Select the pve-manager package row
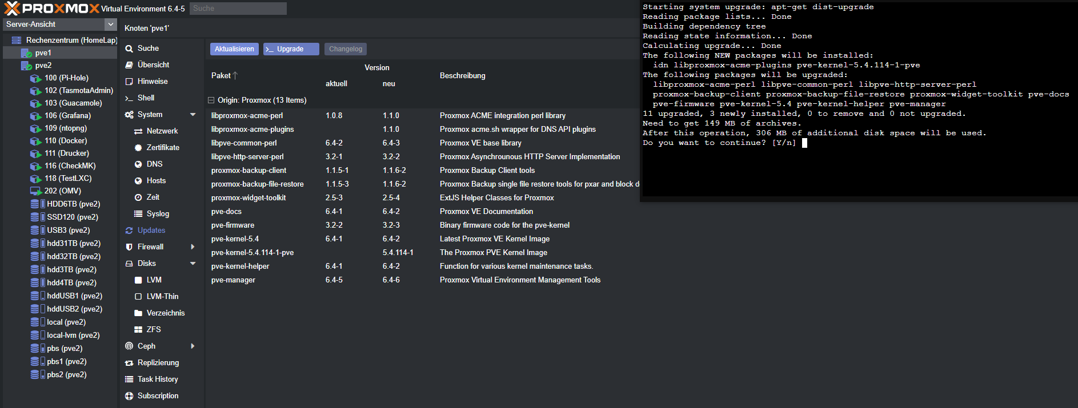This screenshot has height=408, width=1078. (x=422, y=280)
